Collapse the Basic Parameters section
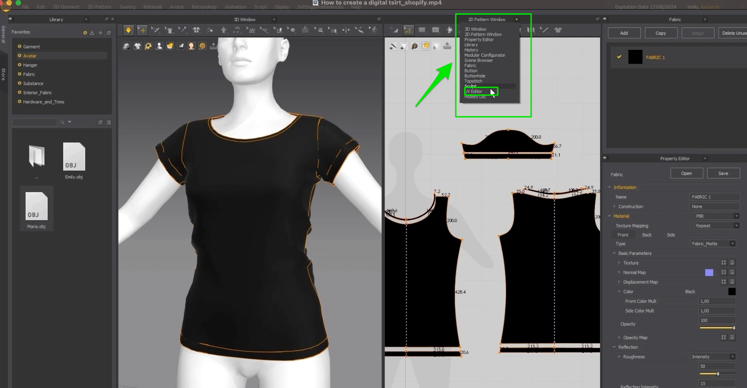747x388 pixels. [x=615, y=253]
